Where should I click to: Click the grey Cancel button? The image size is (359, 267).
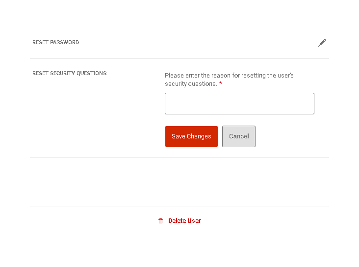[239, 136]
